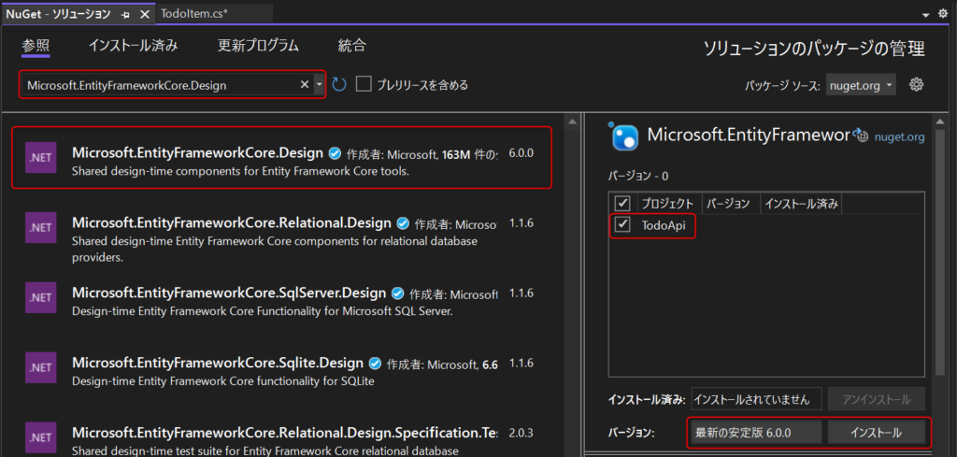957x457 pixels.
Task: Click verified badge on Relational.Design package
Action: (x=403, y=222)
